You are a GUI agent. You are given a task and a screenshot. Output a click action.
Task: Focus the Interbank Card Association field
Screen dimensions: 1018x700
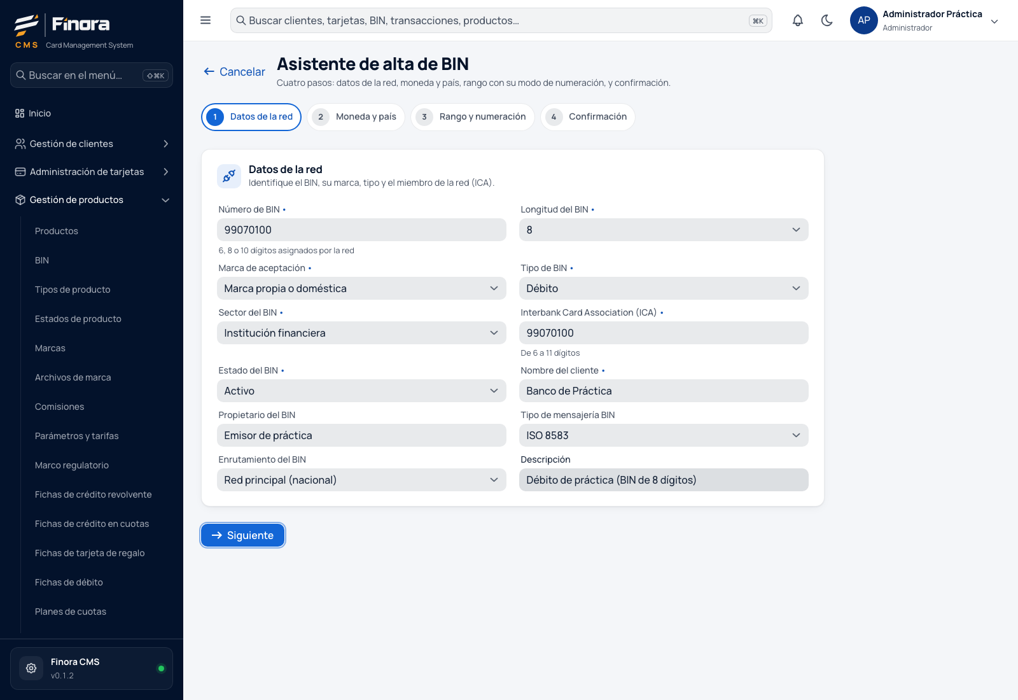(664, 333)
